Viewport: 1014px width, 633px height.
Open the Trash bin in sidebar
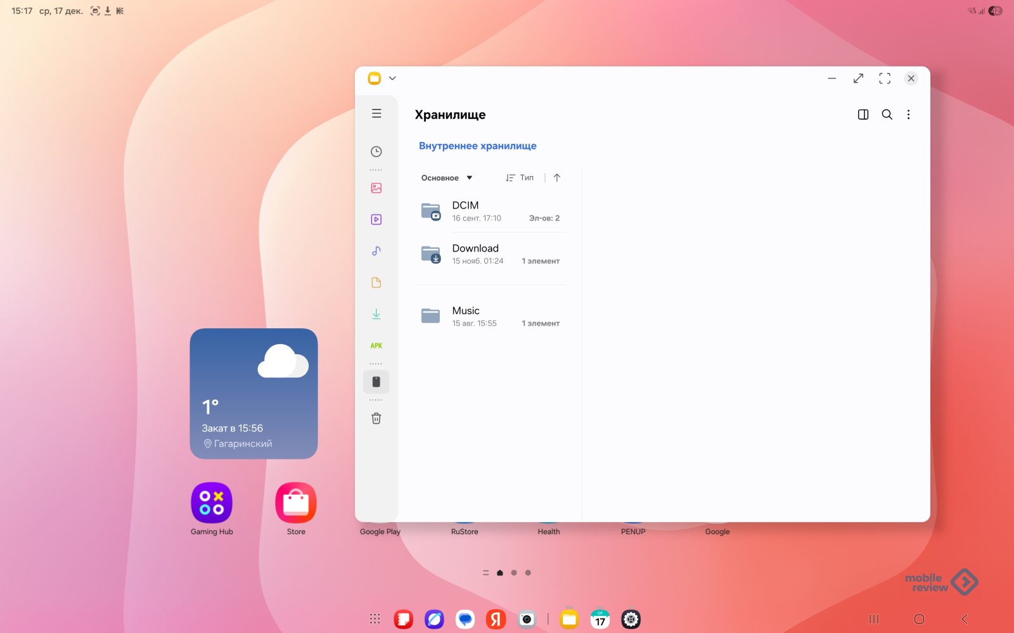tap(376, 418)
